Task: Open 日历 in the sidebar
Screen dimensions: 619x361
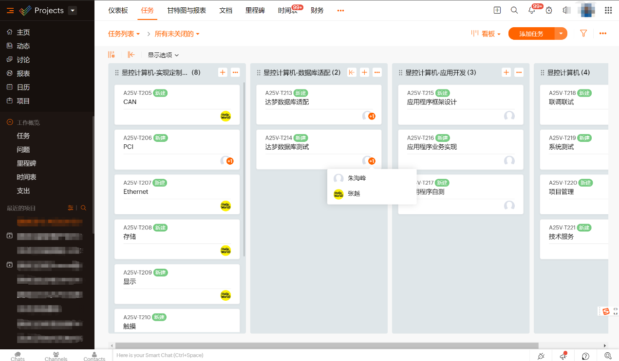Action: (x=23, y=87)
